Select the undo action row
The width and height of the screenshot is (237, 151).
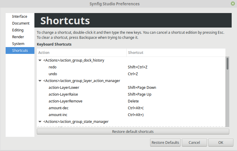point(131,74)
